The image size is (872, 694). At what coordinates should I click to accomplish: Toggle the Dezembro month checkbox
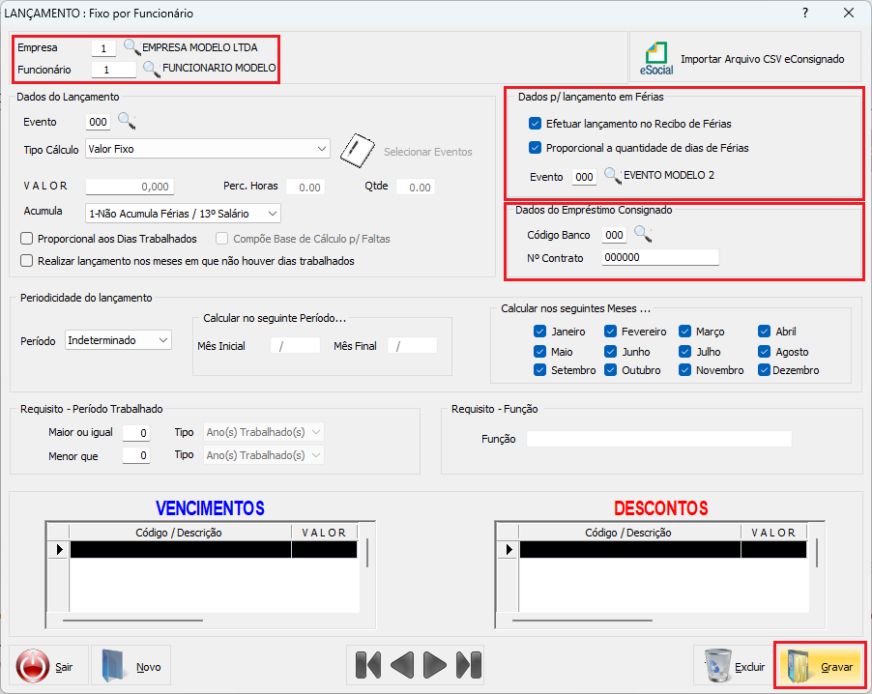[x=765, y=370]
